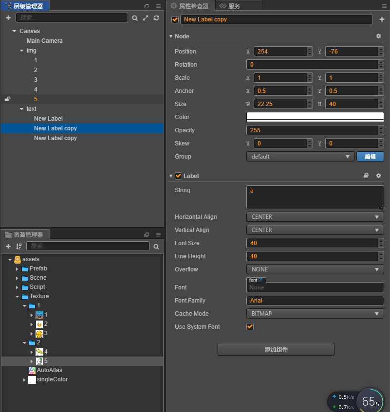Viewport: 390px width, 412px height.
Task: Open the Label component gear settings
Action: pos(378,176)
